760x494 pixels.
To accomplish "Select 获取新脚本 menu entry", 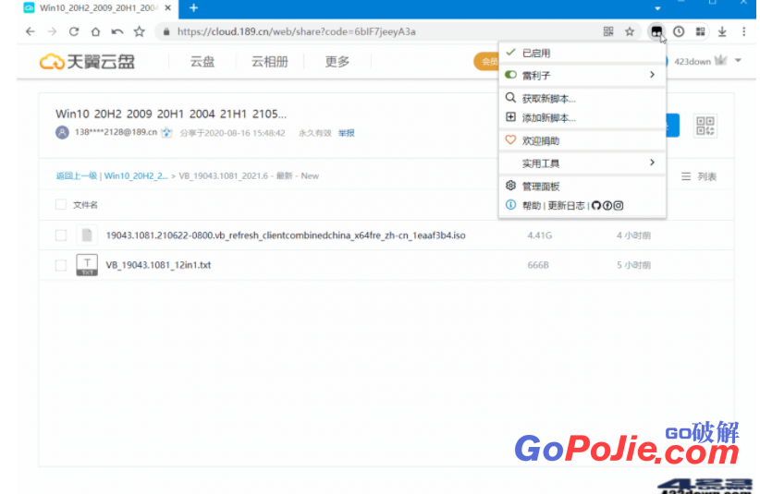I will point(582,99).
